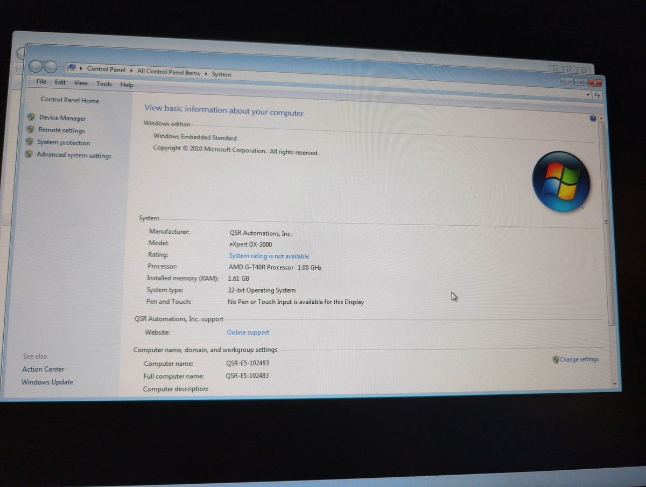Click the Windows logo image

(x=561, y=182)
